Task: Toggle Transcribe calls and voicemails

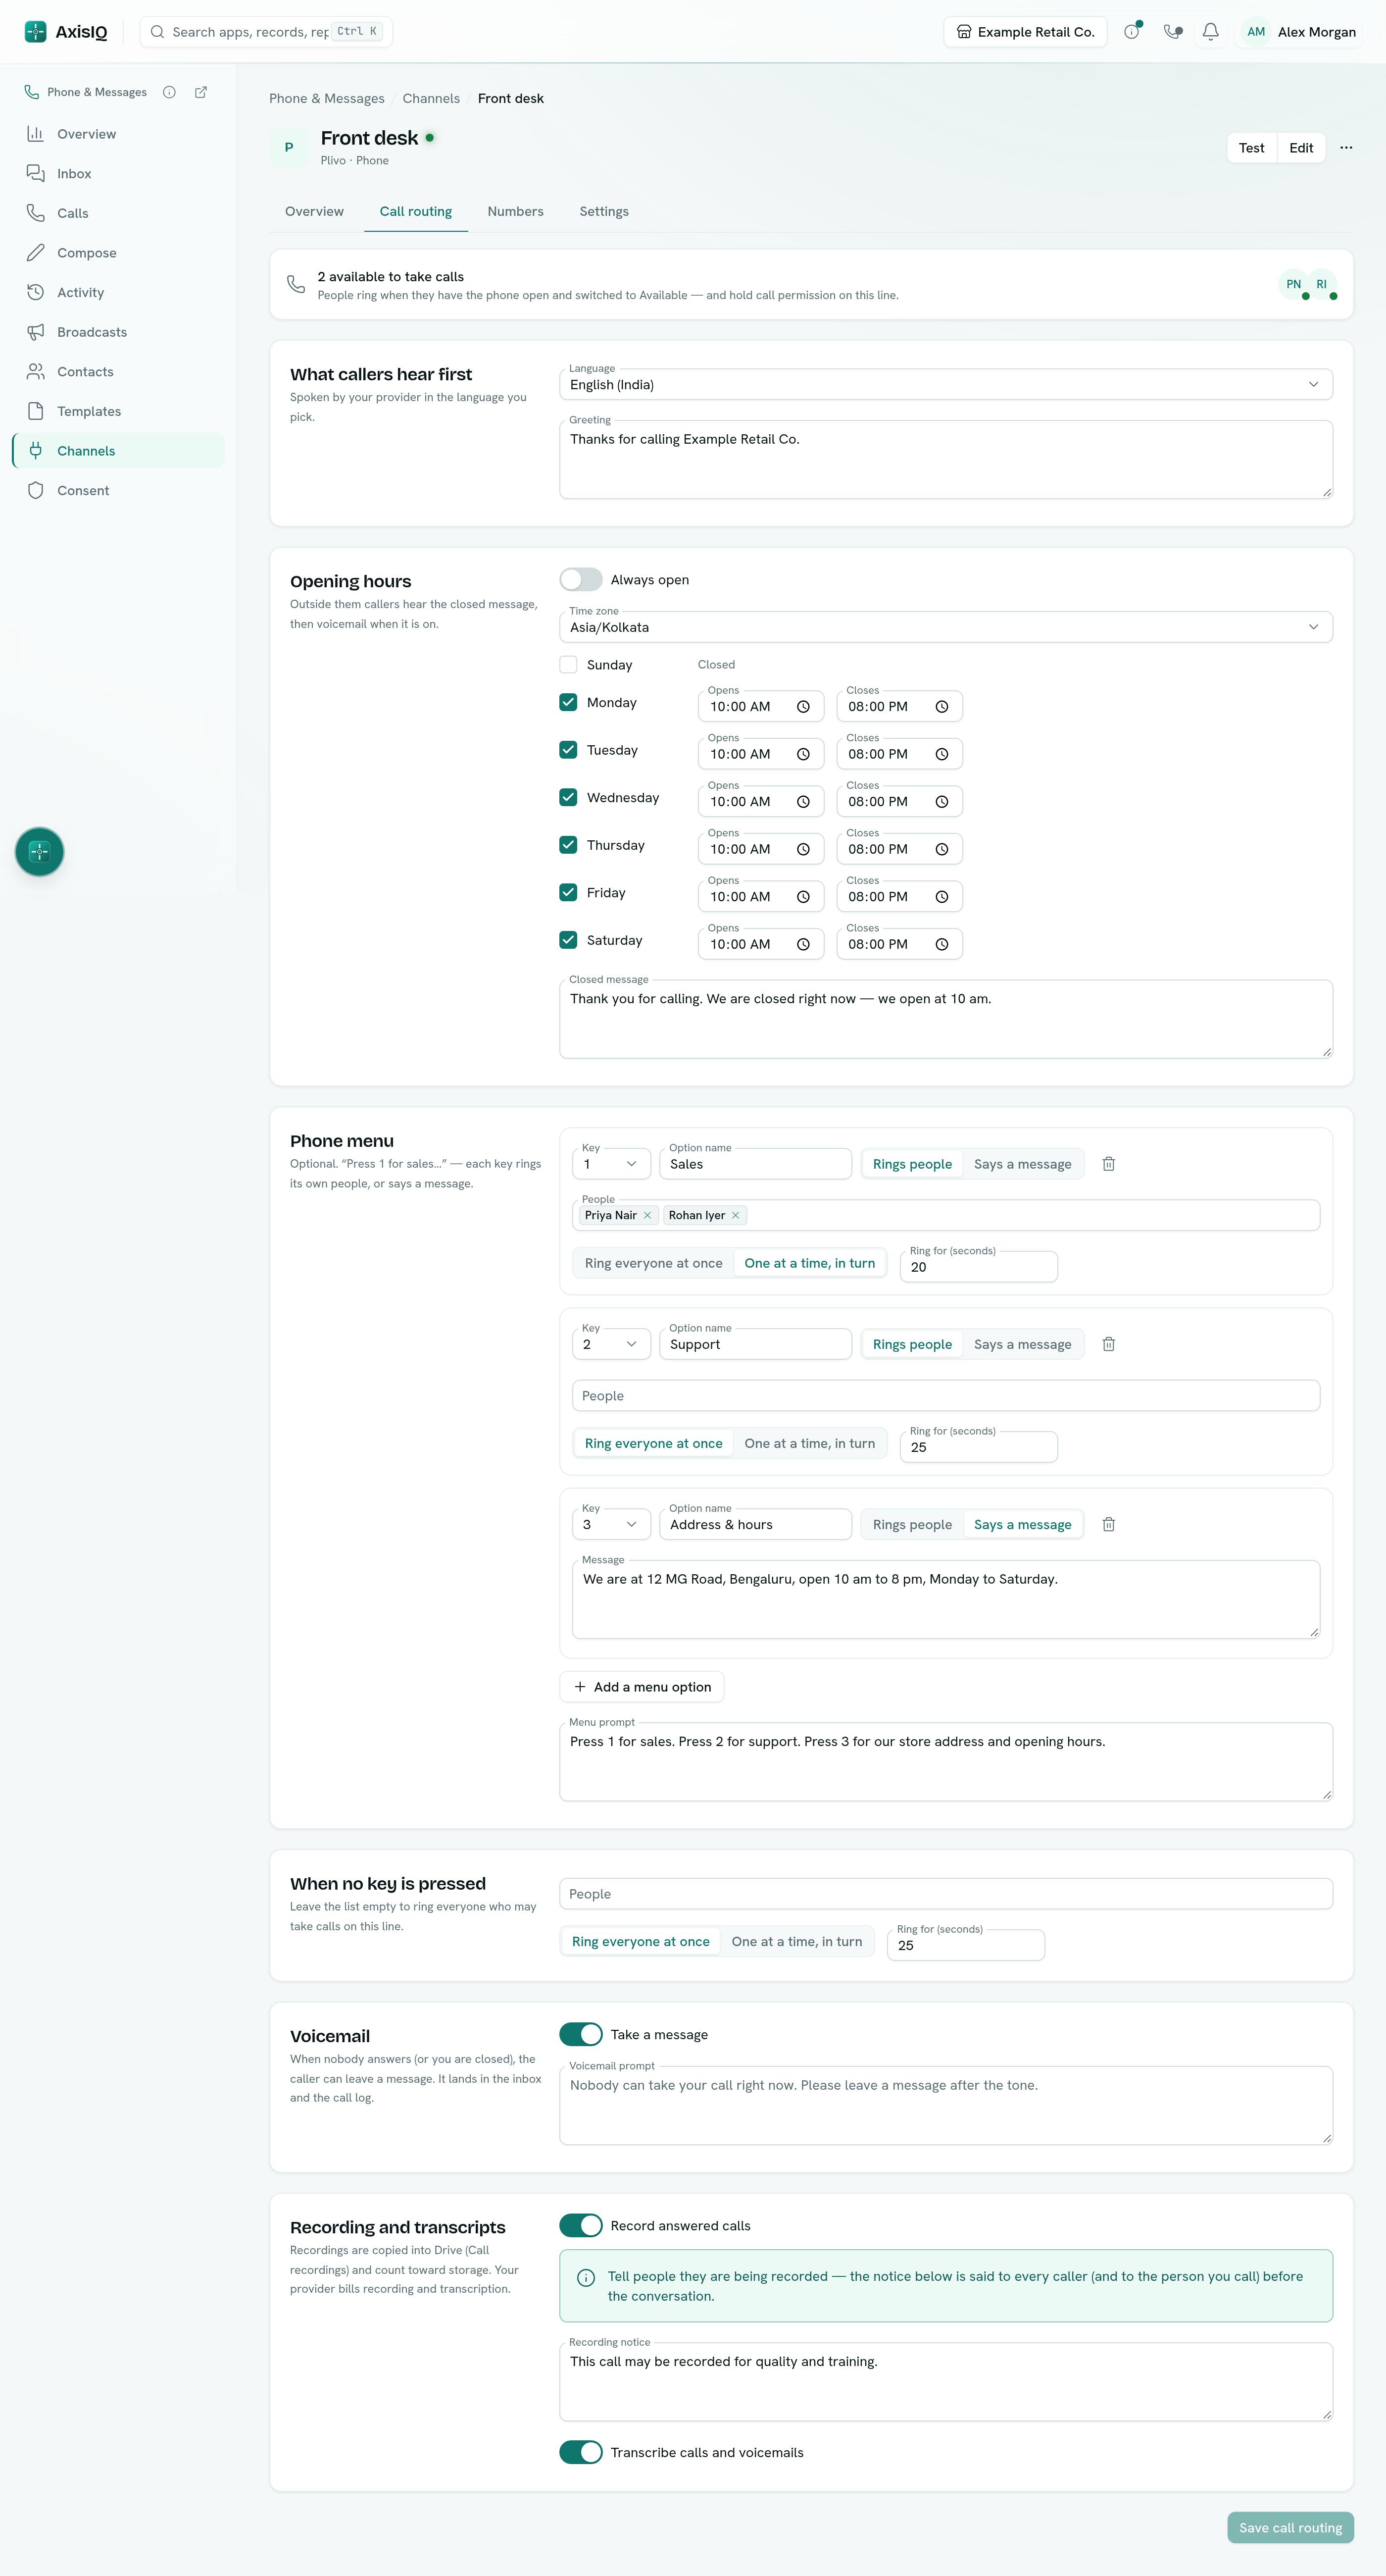Action: click(581, 2452)
